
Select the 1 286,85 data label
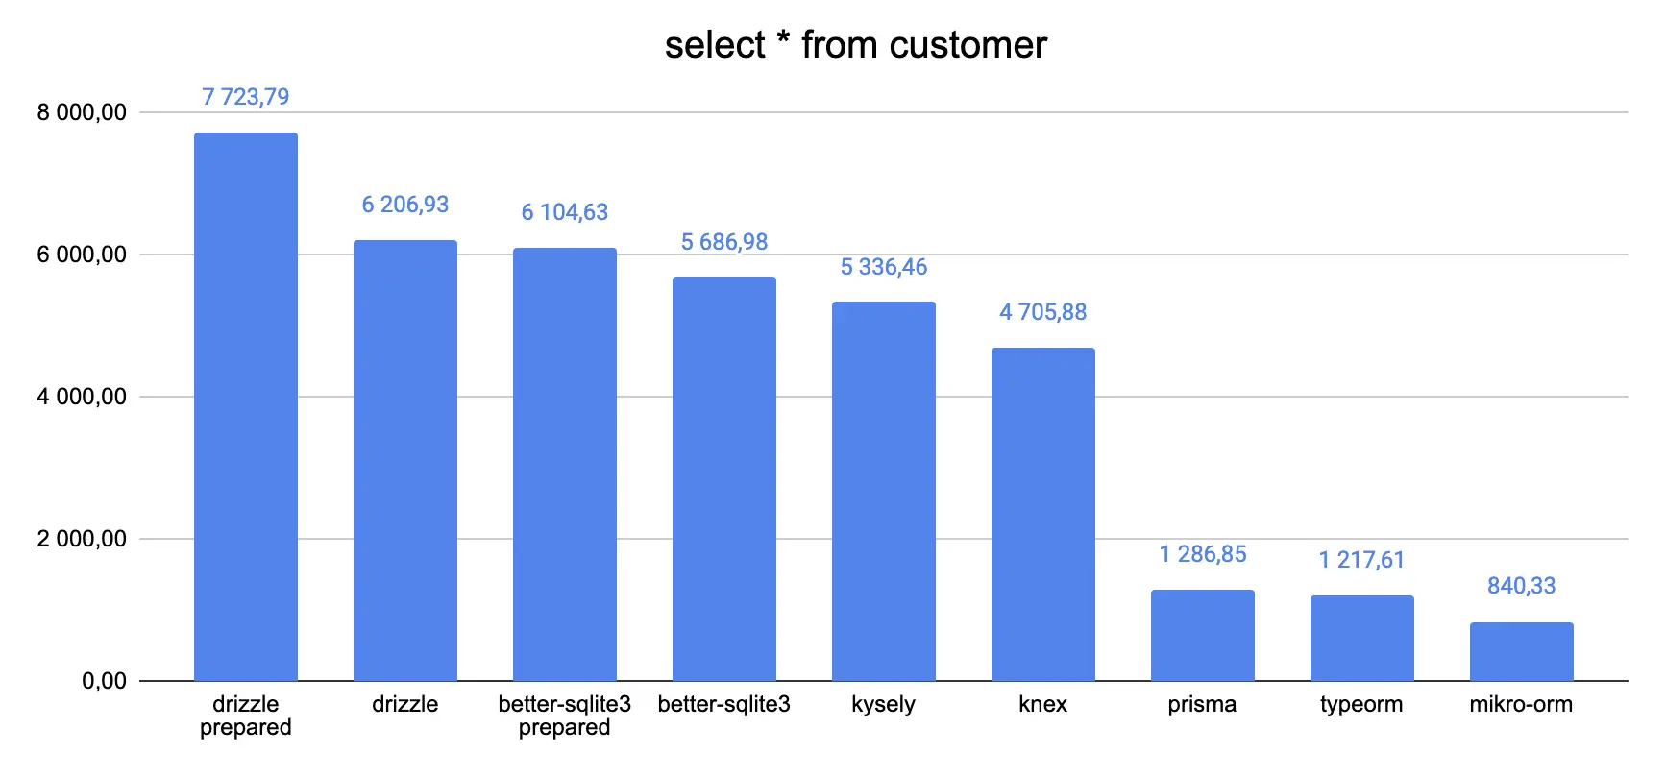tap(1203, 554)
